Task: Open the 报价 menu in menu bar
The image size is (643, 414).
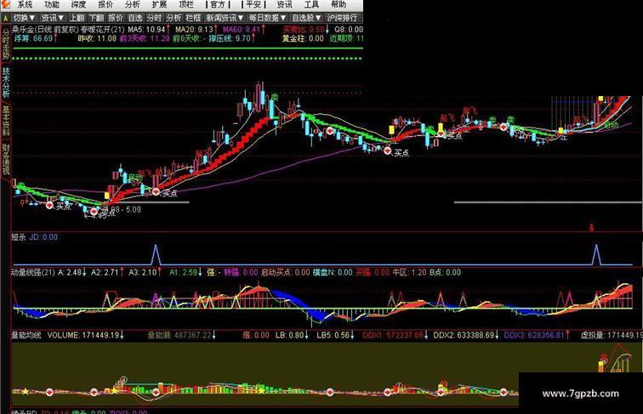Action: click(x=105, y=4)
